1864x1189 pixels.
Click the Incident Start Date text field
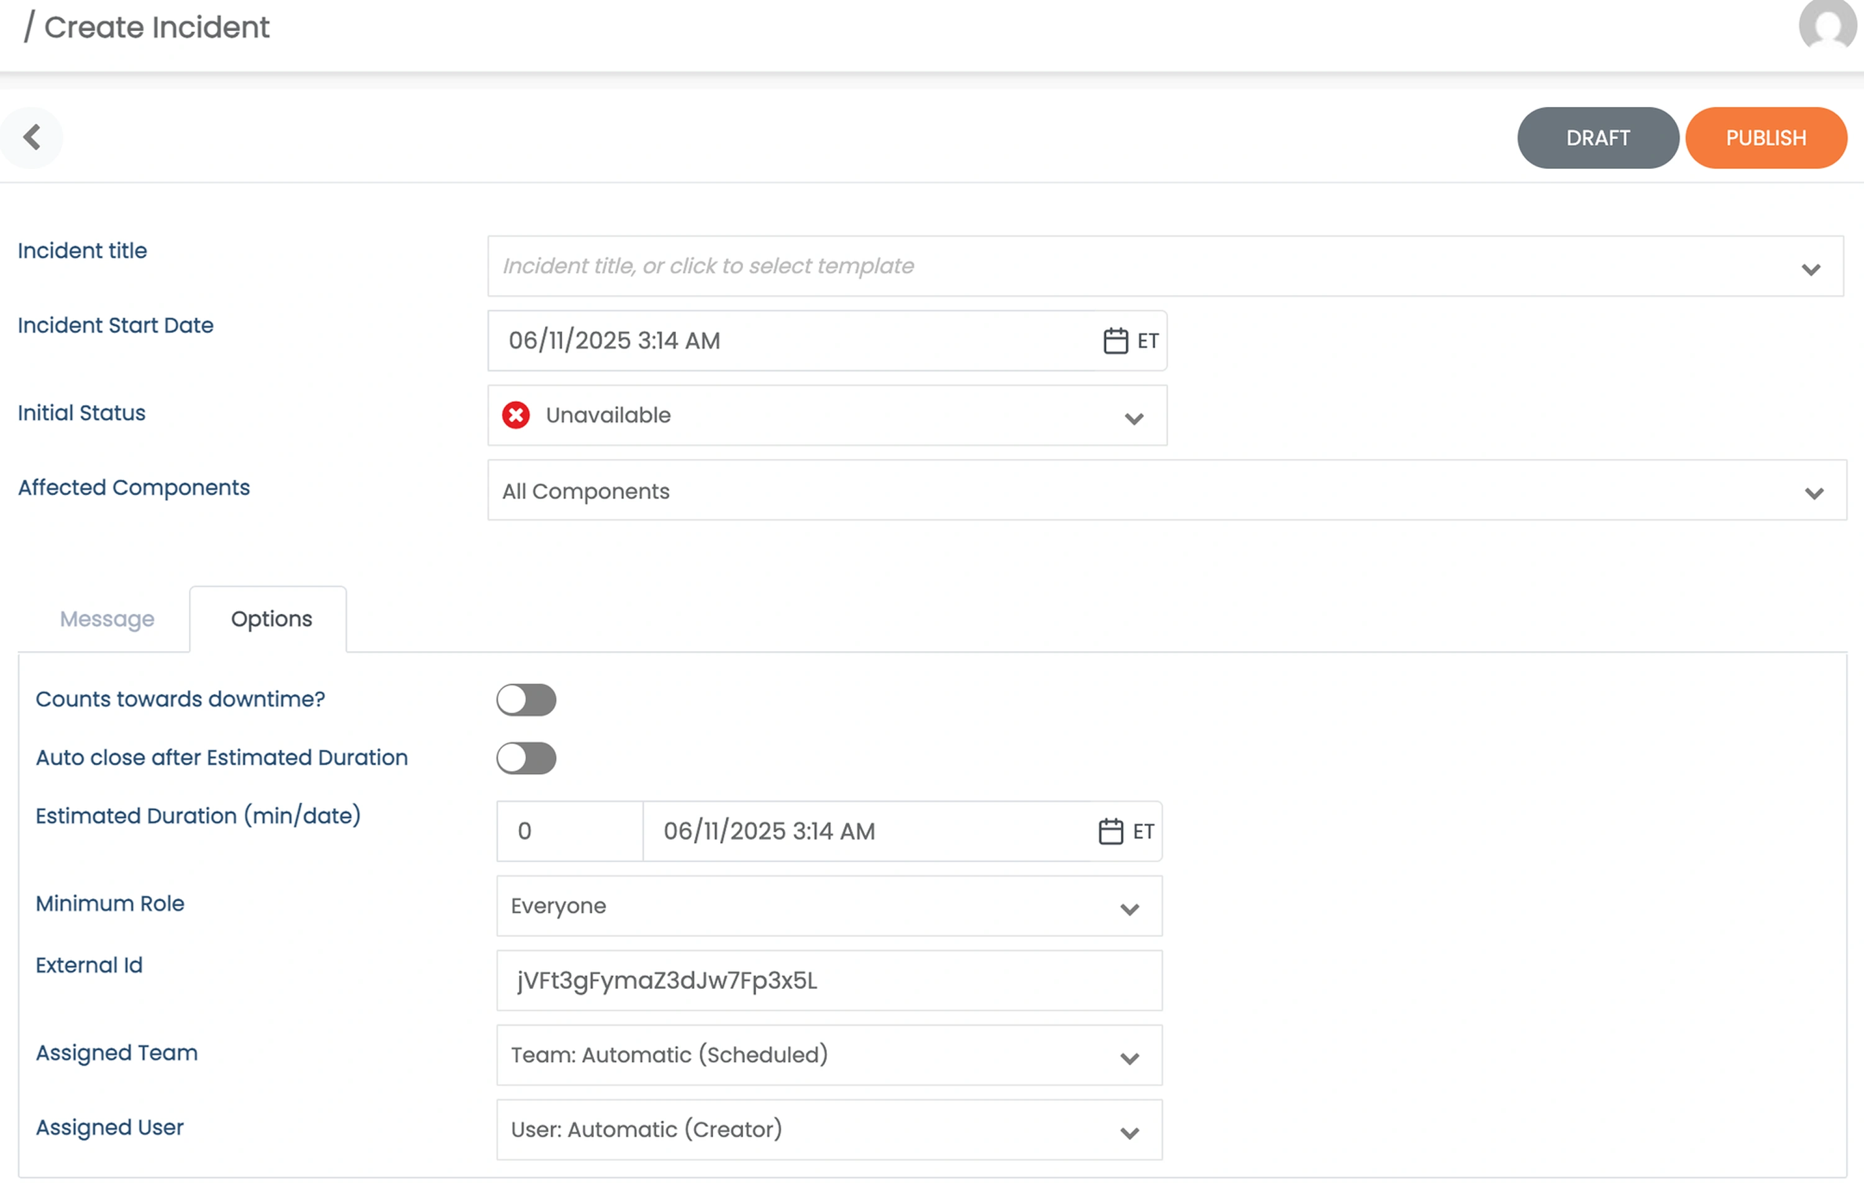tap(790, 340)
